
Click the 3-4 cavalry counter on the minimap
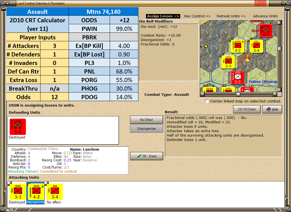click(x=256, y=46)
